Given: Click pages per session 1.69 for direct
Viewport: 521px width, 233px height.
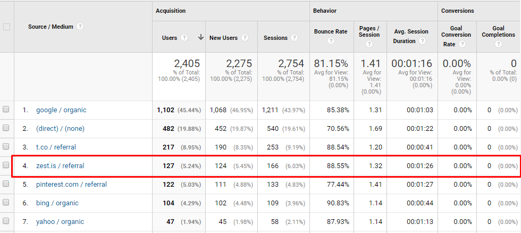Looking at the screenshot, I should coord(376,129).
